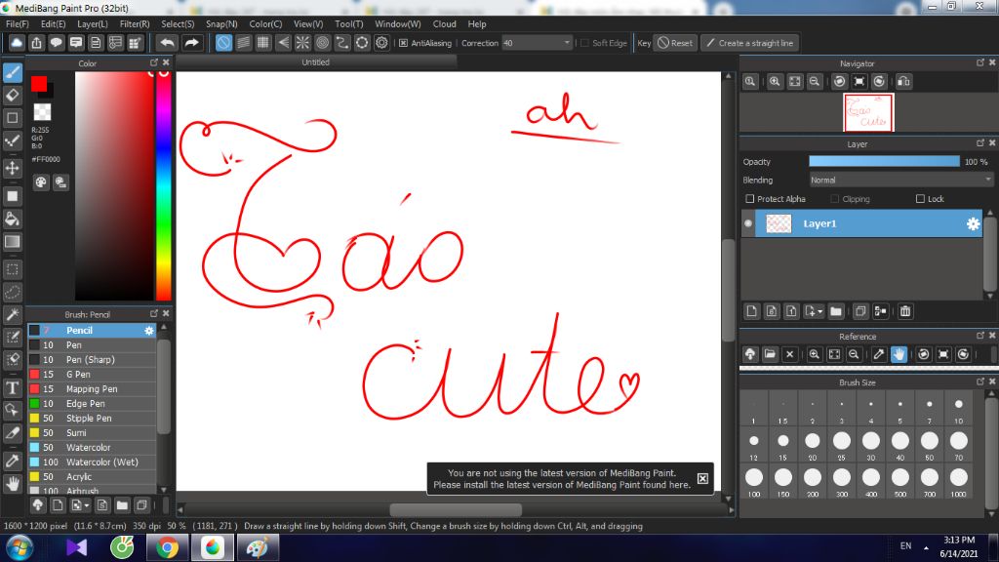
Task: Enable the Protect Alpha checkbox
Action: pyautogui.click(x=750, y=199)
